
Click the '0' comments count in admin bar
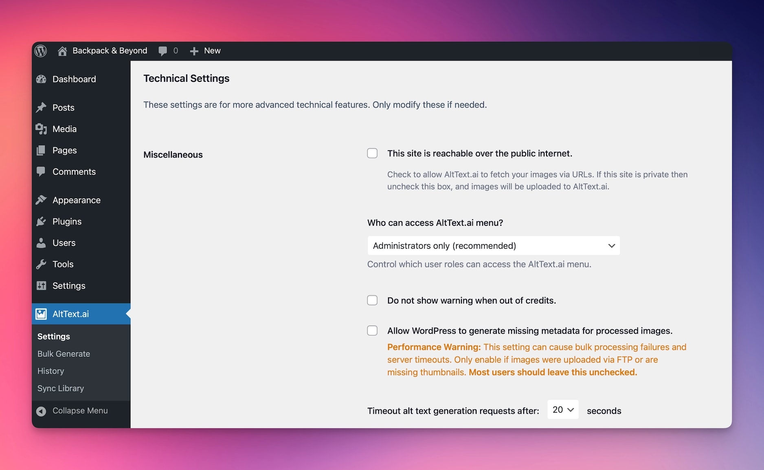pyautogui.click(x=176, y=51)
